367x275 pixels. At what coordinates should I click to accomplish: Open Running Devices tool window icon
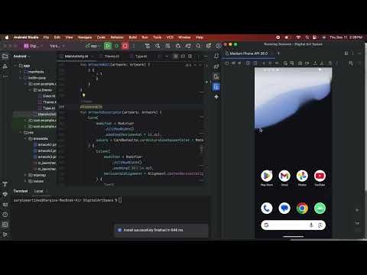click(x=216, y=87)
